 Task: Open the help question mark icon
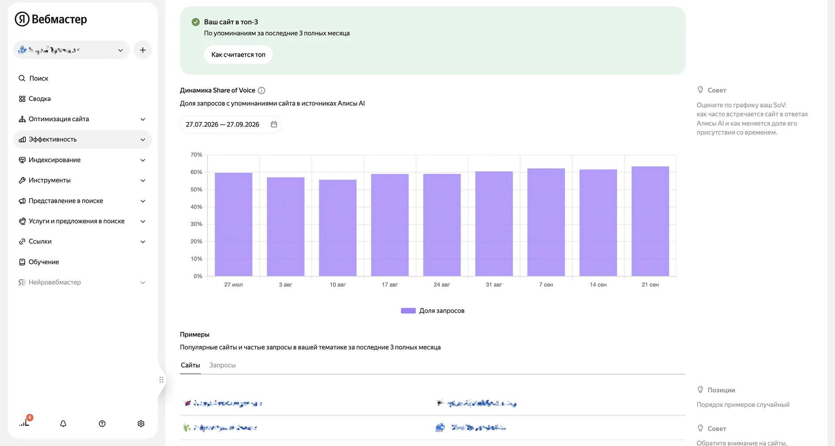pyautogui.click(x=102, y=423)
